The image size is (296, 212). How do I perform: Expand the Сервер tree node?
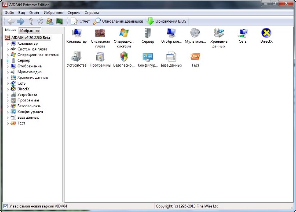(x=8, y=60)
